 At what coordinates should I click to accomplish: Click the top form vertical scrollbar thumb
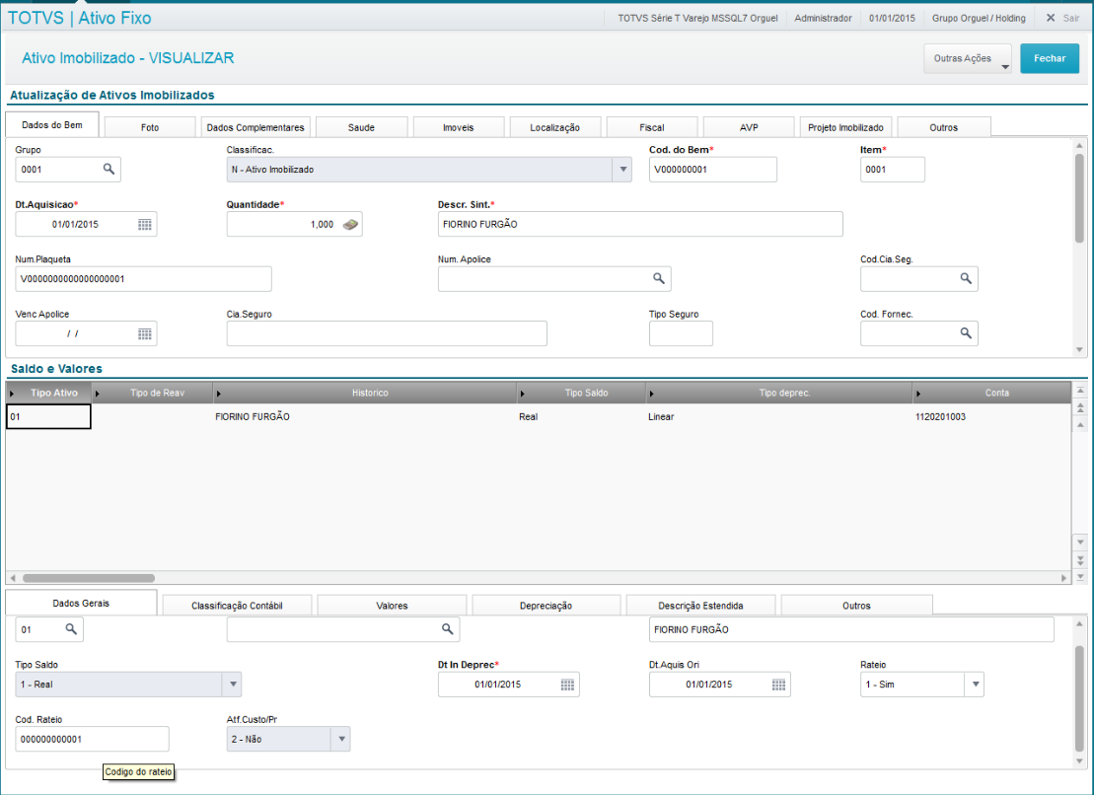pyautogui.click(x=1079, y=198)
